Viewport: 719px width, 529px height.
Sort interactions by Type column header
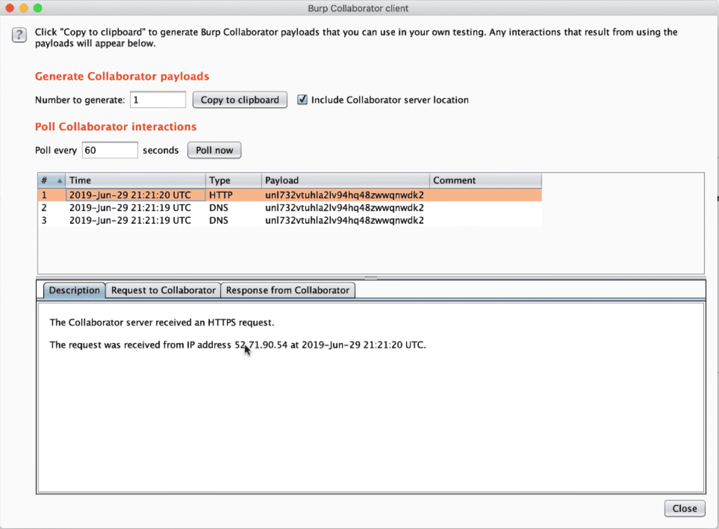(233, 180)
